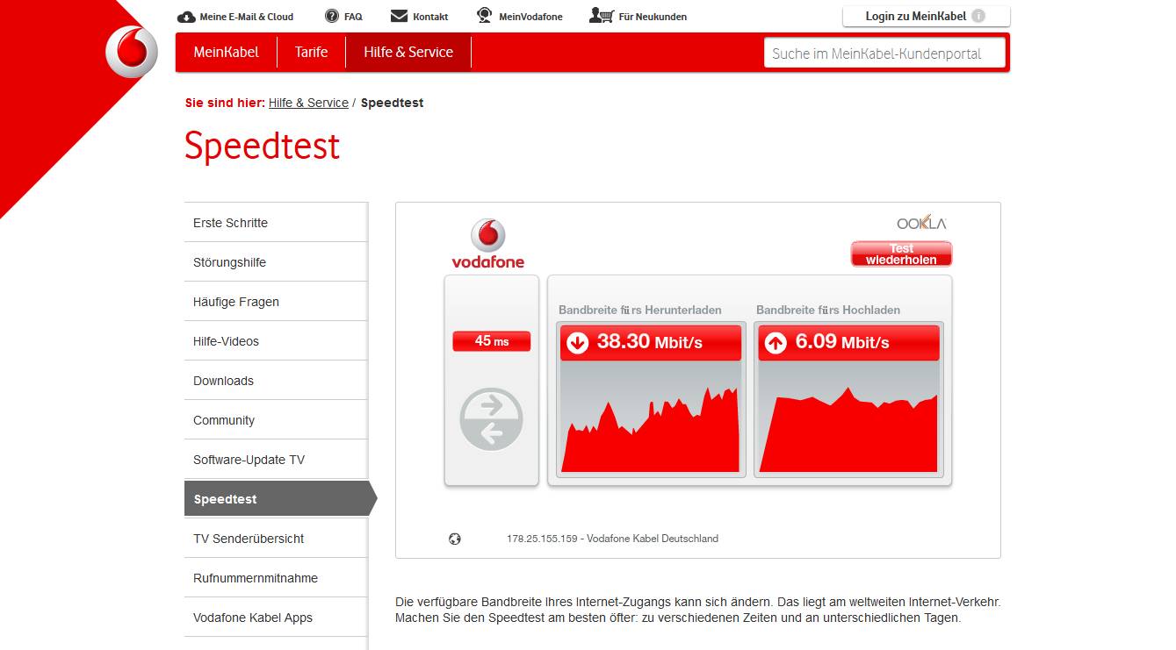This screenshot has width=1176, height=650.
Task: Click the MeinVodafone headset icon
Action: (x=485, y=16)
